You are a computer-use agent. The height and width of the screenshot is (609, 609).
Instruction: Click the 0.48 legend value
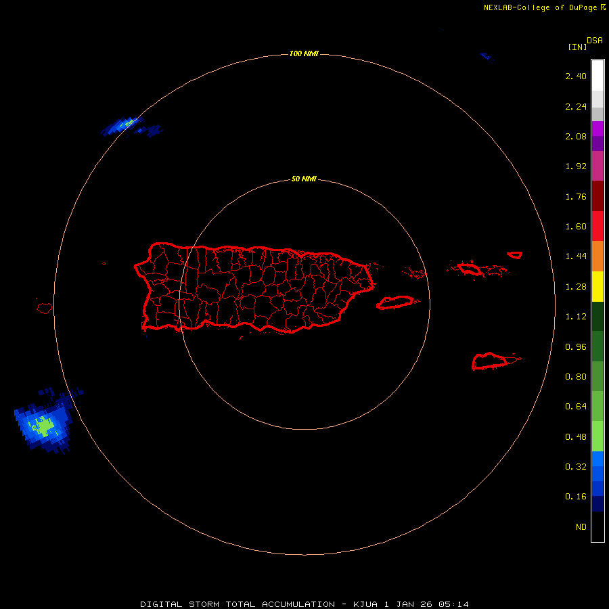(x=576, y=437)
